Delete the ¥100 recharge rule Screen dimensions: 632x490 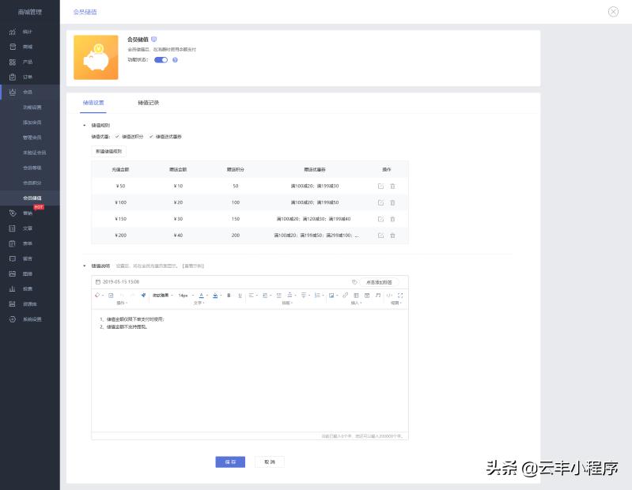392,202
